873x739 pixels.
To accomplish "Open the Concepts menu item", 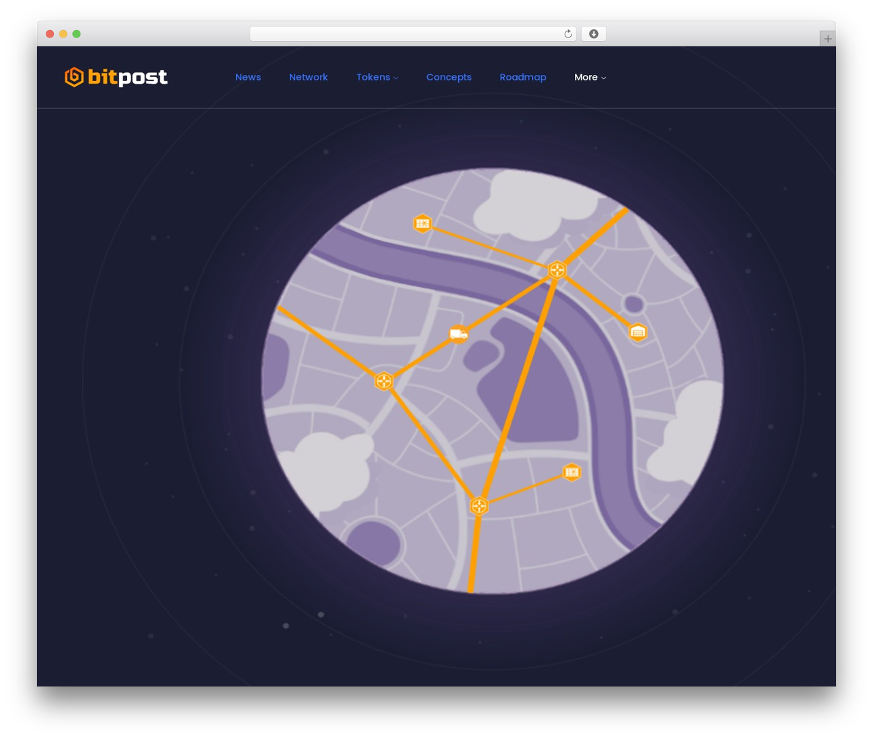I will pyautogui.click(x=449, y=77).
